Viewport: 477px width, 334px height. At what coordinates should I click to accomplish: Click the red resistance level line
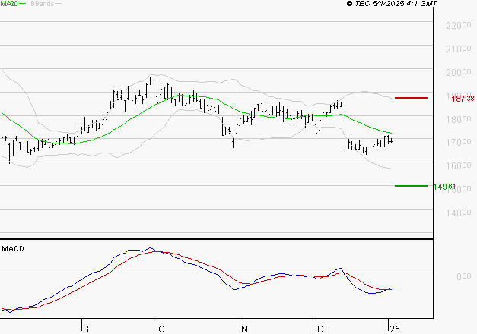click(411, 98)
